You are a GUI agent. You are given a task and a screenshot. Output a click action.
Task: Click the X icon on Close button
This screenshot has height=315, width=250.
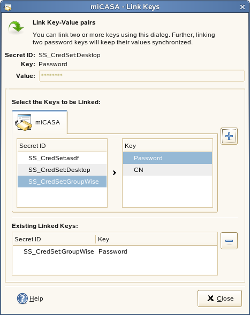point(210,298)
